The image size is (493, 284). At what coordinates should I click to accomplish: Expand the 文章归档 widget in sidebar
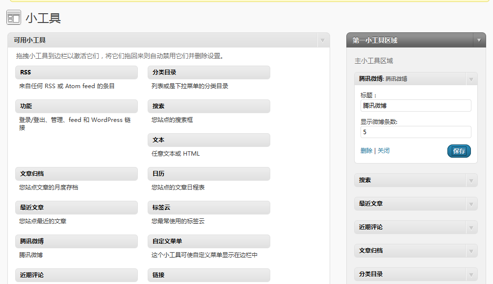(x=471, y=251)
